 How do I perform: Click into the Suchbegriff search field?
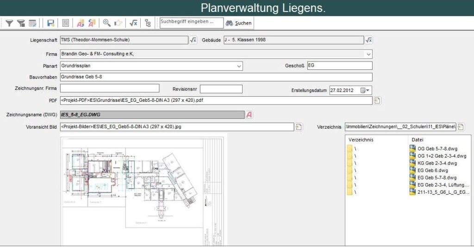click(191, 22)
